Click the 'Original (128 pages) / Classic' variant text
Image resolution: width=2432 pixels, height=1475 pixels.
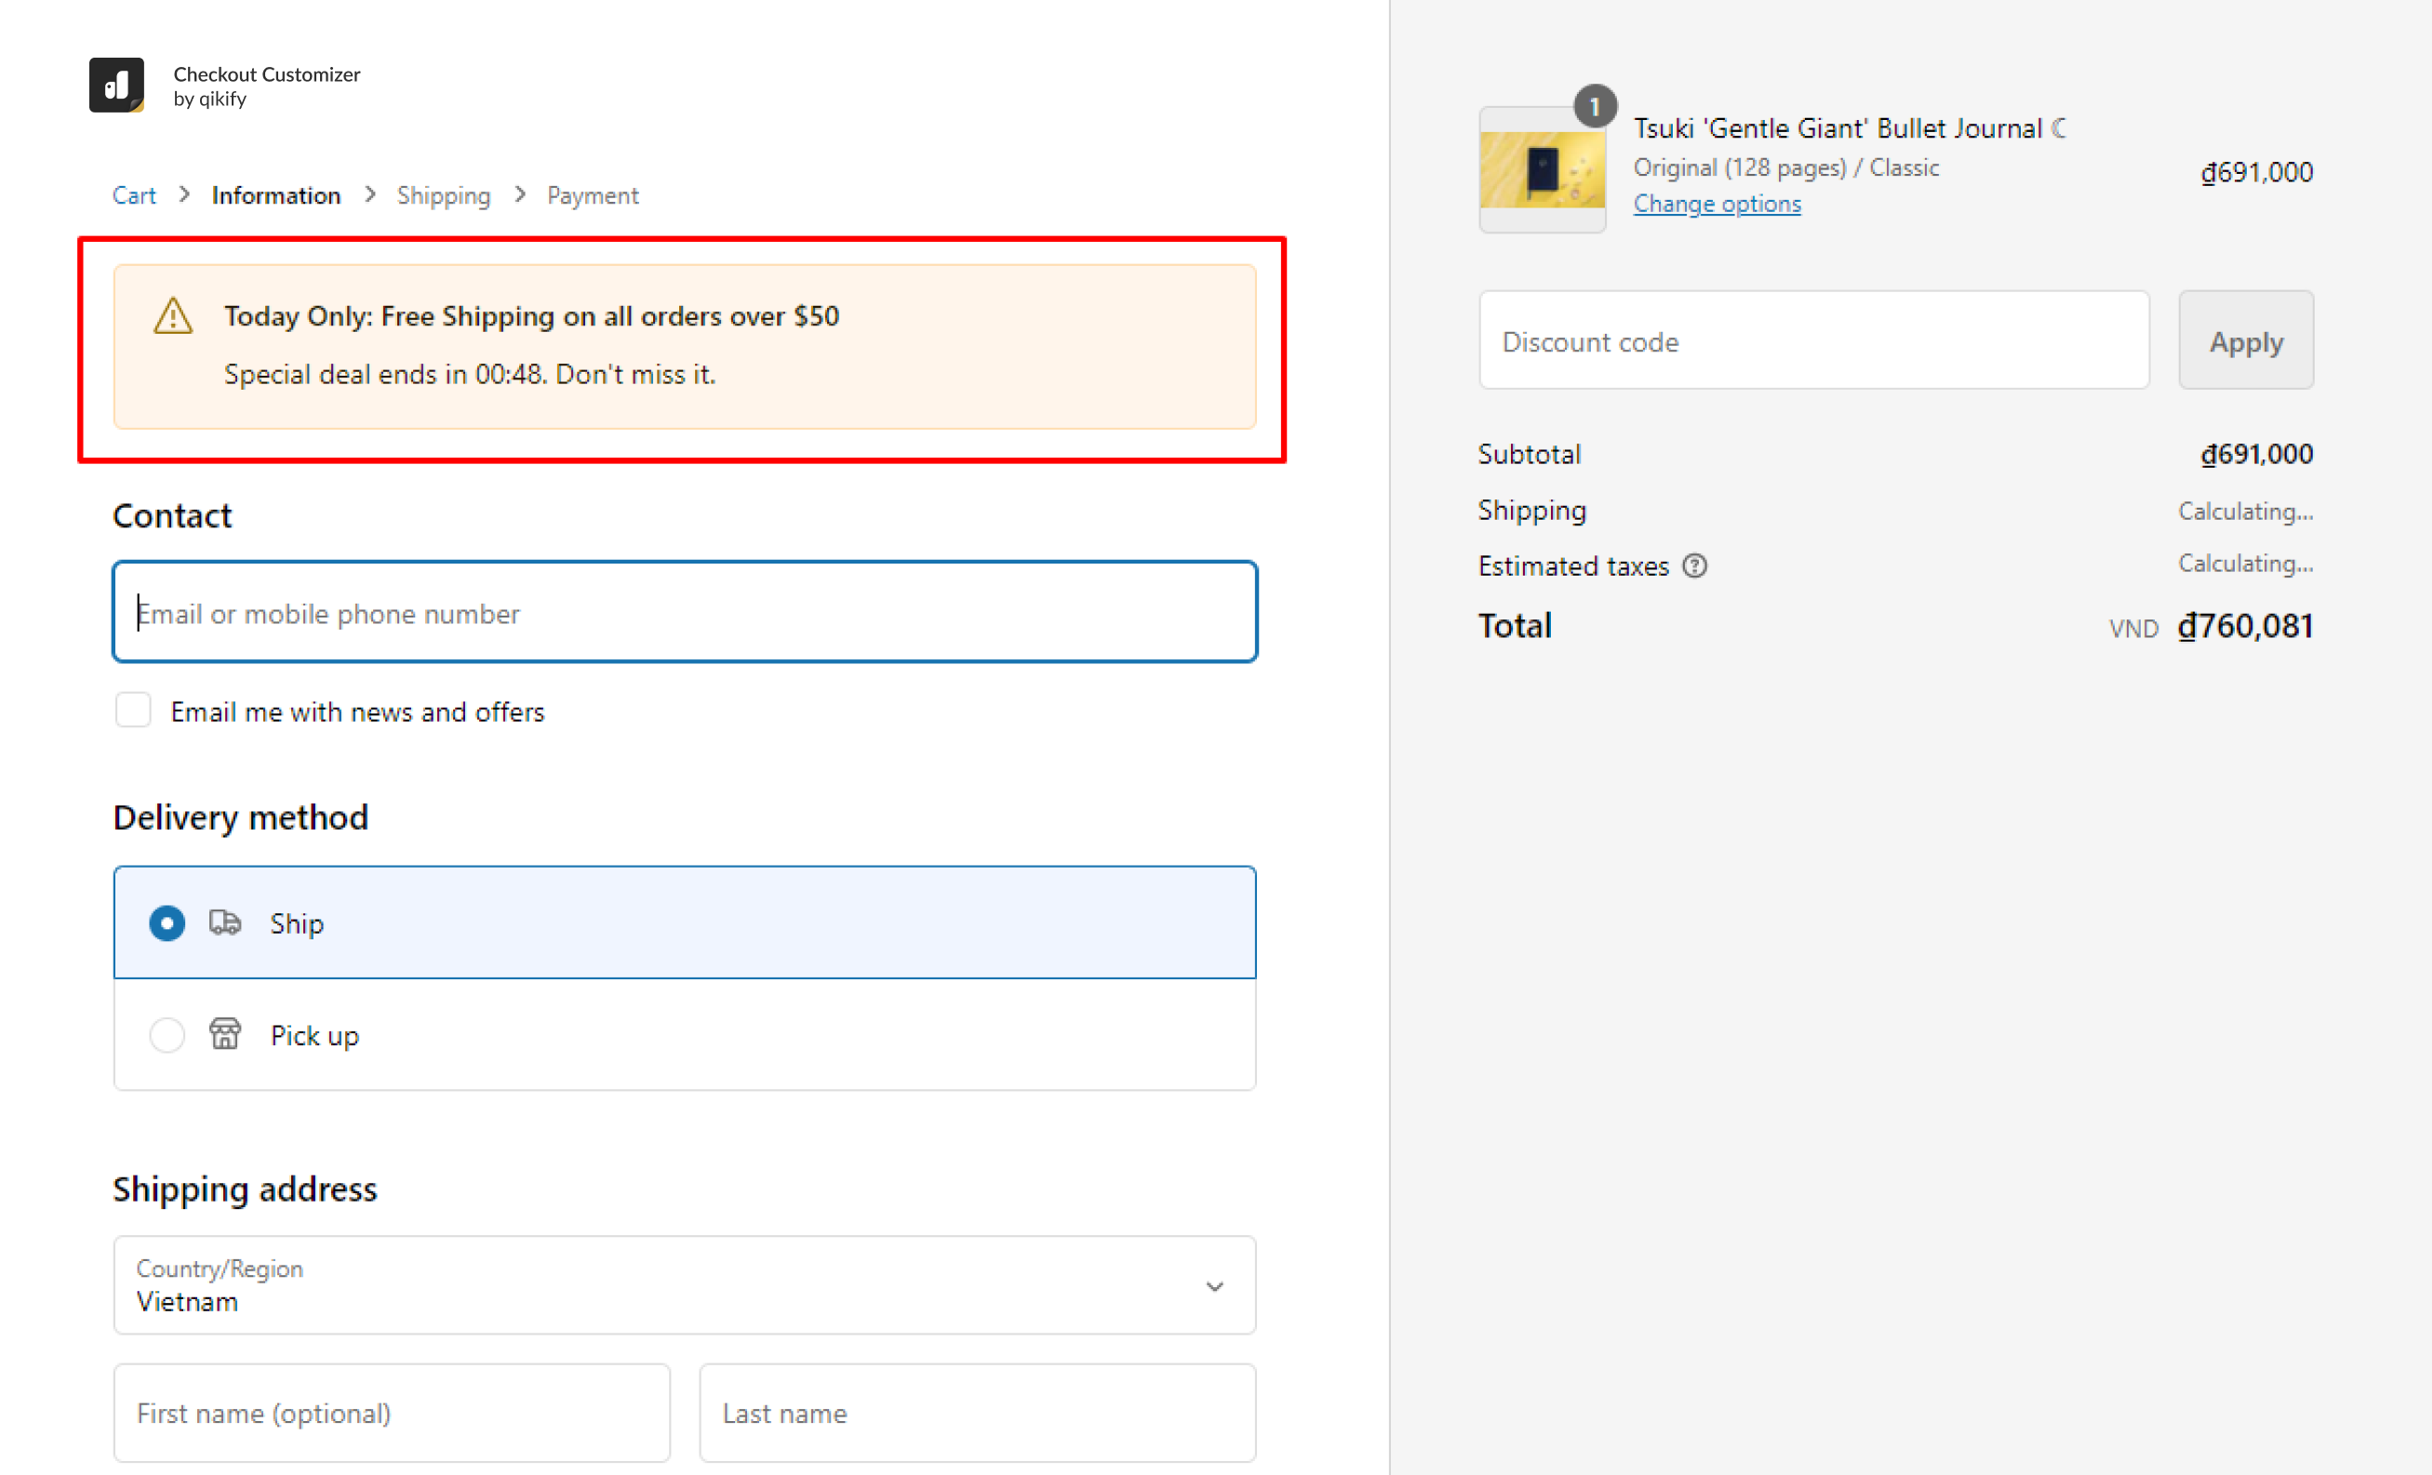tap(1786, 167)
